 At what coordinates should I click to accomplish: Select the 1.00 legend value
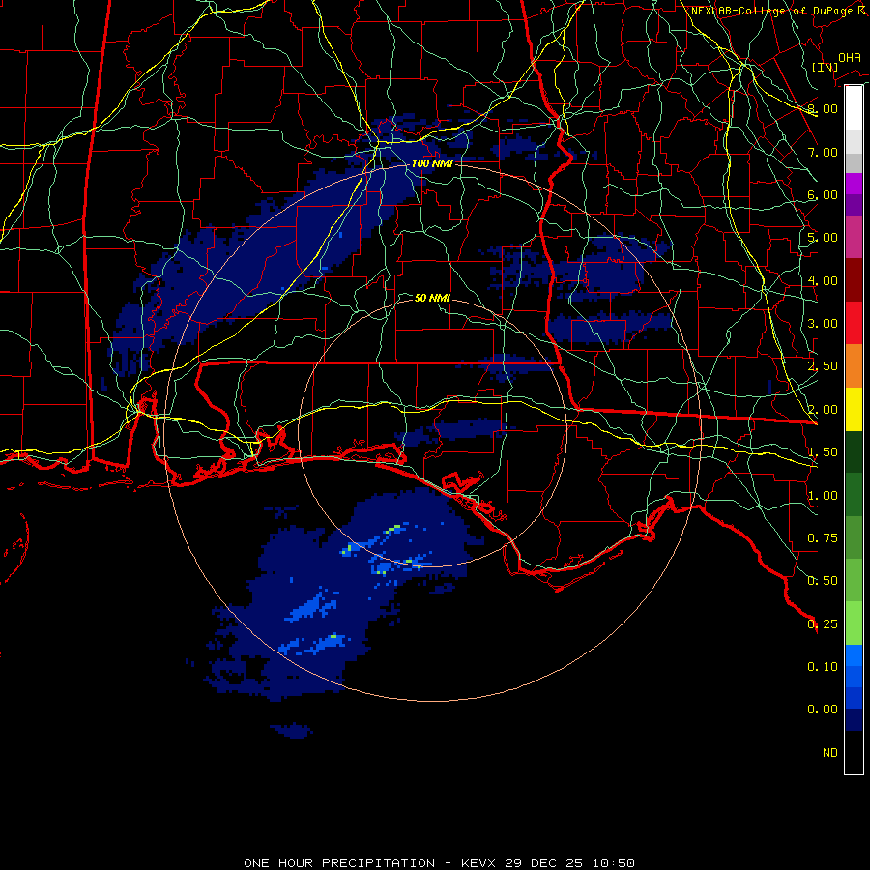(x=823, y=496)
